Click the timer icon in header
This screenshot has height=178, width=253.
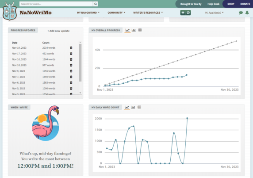(188, 12)
